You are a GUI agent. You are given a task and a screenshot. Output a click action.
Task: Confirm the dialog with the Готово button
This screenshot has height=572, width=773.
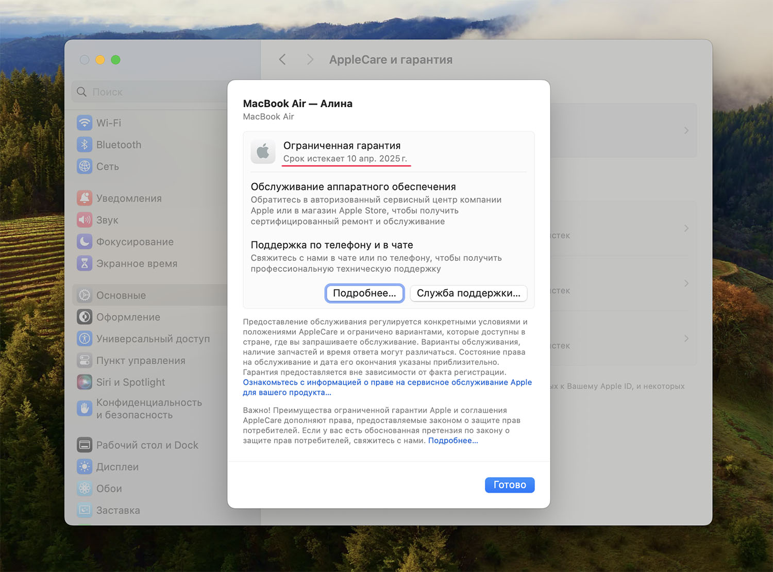click(x=510, y=485)
